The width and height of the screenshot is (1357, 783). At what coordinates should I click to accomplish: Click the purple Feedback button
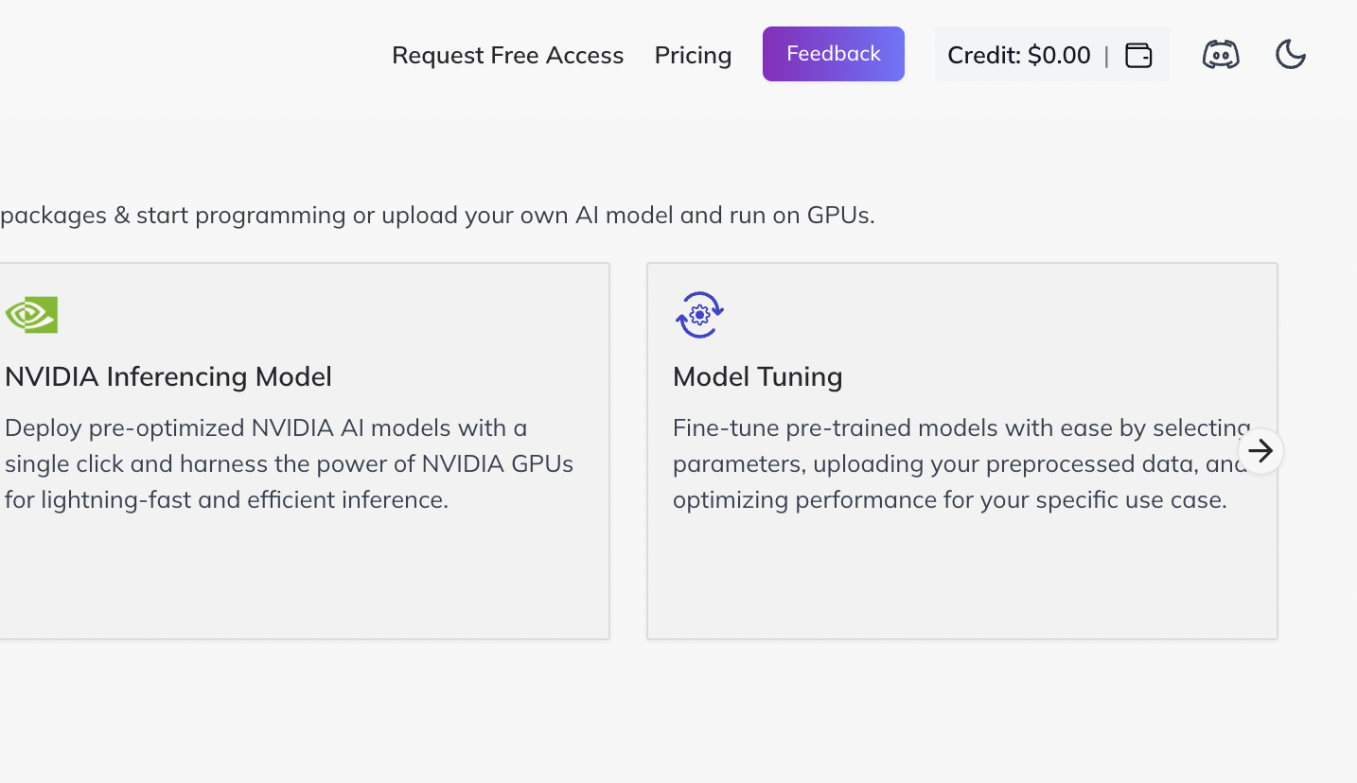tap(834, 54)
